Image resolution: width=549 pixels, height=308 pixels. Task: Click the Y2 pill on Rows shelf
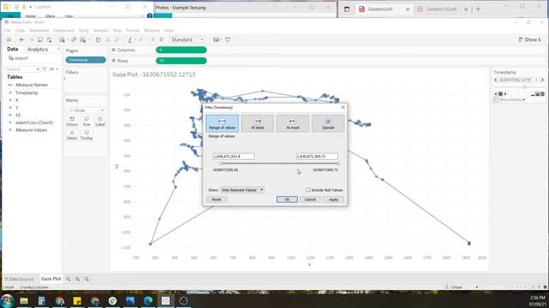pos(181,61)
